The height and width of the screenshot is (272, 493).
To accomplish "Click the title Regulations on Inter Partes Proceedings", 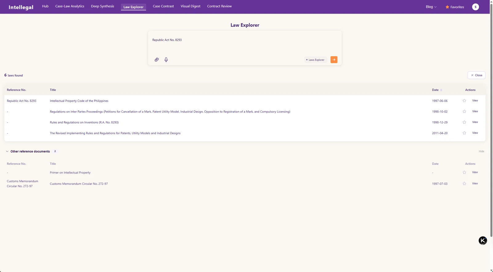I will pos(170,112).
